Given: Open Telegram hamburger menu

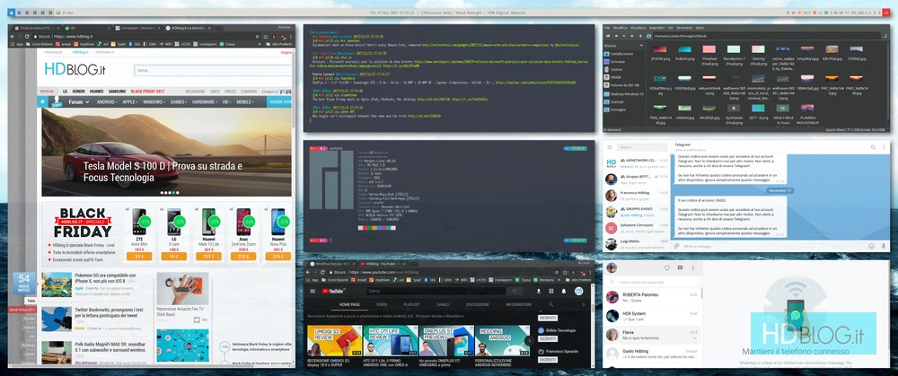Looking at the screenshot, I should point(610,148).
